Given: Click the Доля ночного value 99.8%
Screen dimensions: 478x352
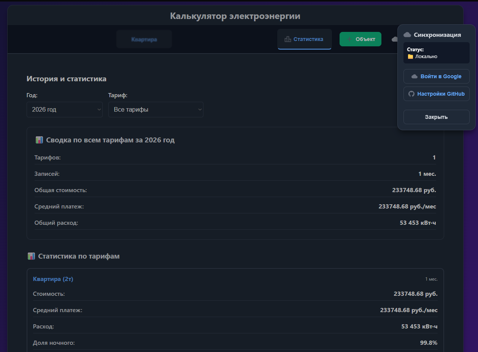Looking at the screenshot, I should (429, 343).
